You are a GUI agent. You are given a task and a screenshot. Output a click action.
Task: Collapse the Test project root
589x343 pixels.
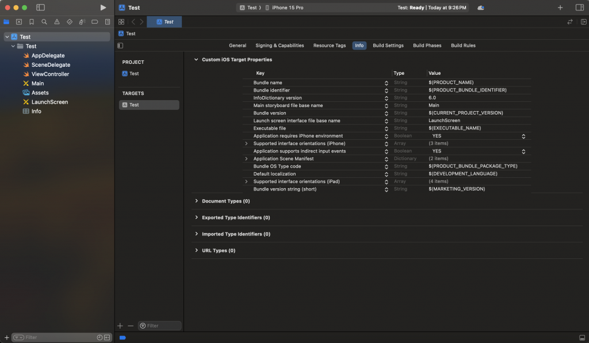pyautogui.click(x=7, y=37)
